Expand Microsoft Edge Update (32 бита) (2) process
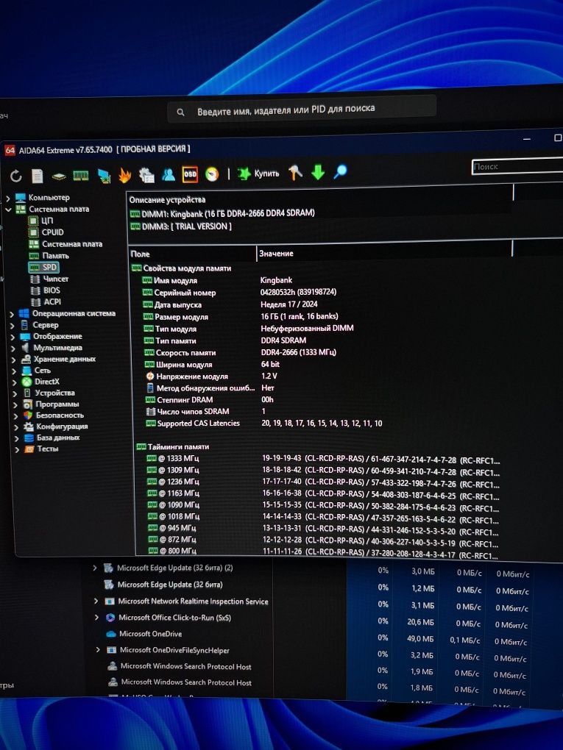Screen dimensions: 563x750 point(95,568)
